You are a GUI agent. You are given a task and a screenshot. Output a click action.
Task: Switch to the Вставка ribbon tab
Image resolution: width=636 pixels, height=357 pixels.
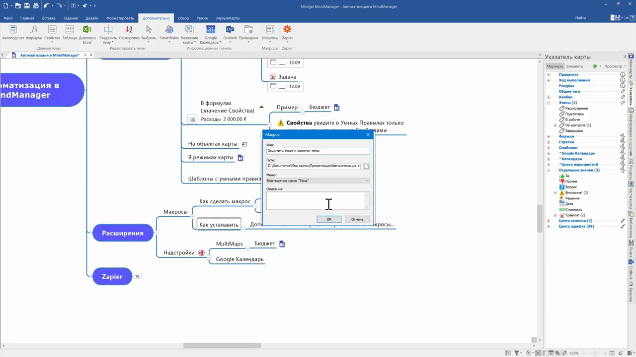49,18
